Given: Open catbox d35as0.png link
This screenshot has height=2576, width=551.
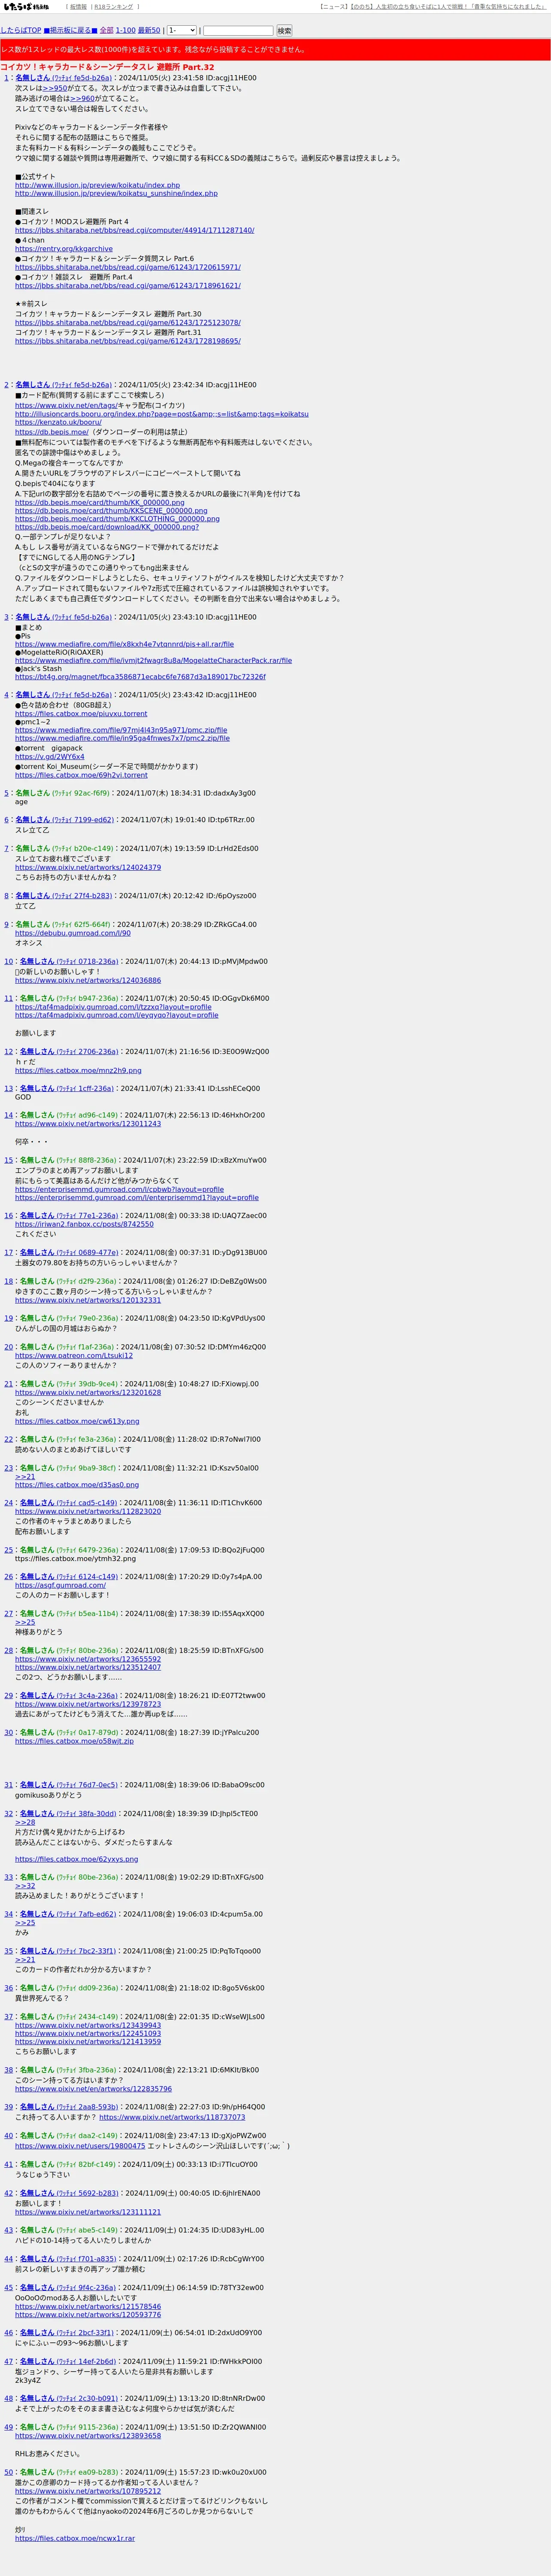Looking at the screenshot, I should click(77, 1485).
